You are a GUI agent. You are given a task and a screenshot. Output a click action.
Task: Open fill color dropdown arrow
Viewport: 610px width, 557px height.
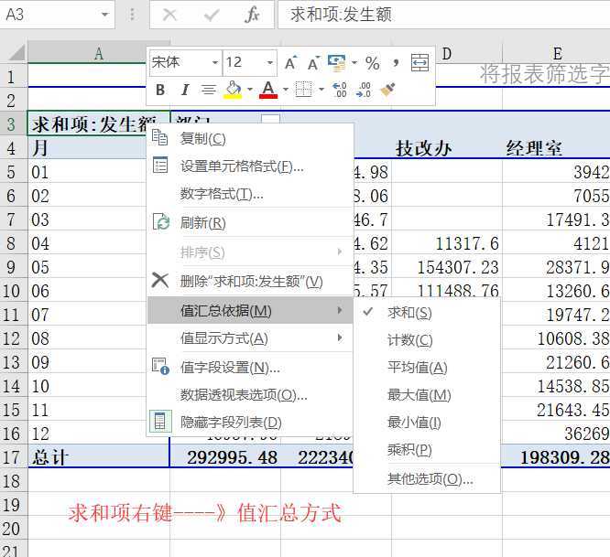(250, 90)
